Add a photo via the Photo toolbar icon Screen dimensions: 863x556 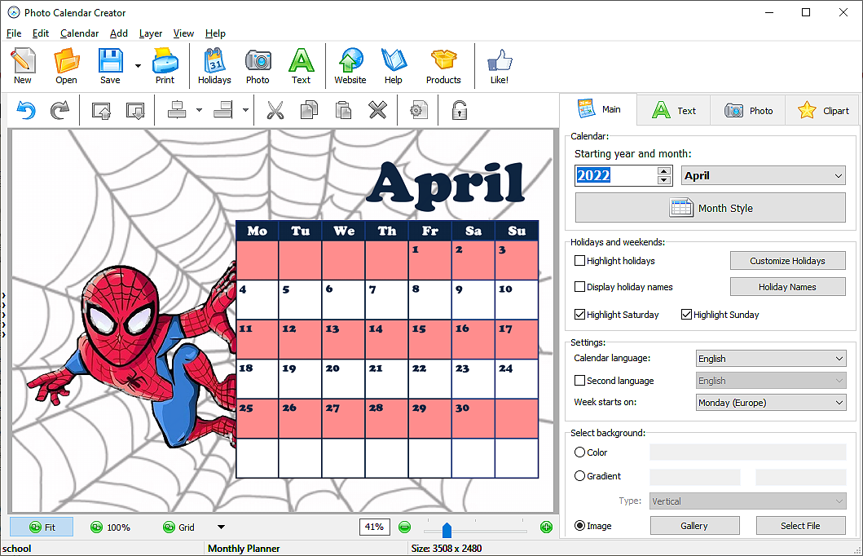(x=258, y=66)
